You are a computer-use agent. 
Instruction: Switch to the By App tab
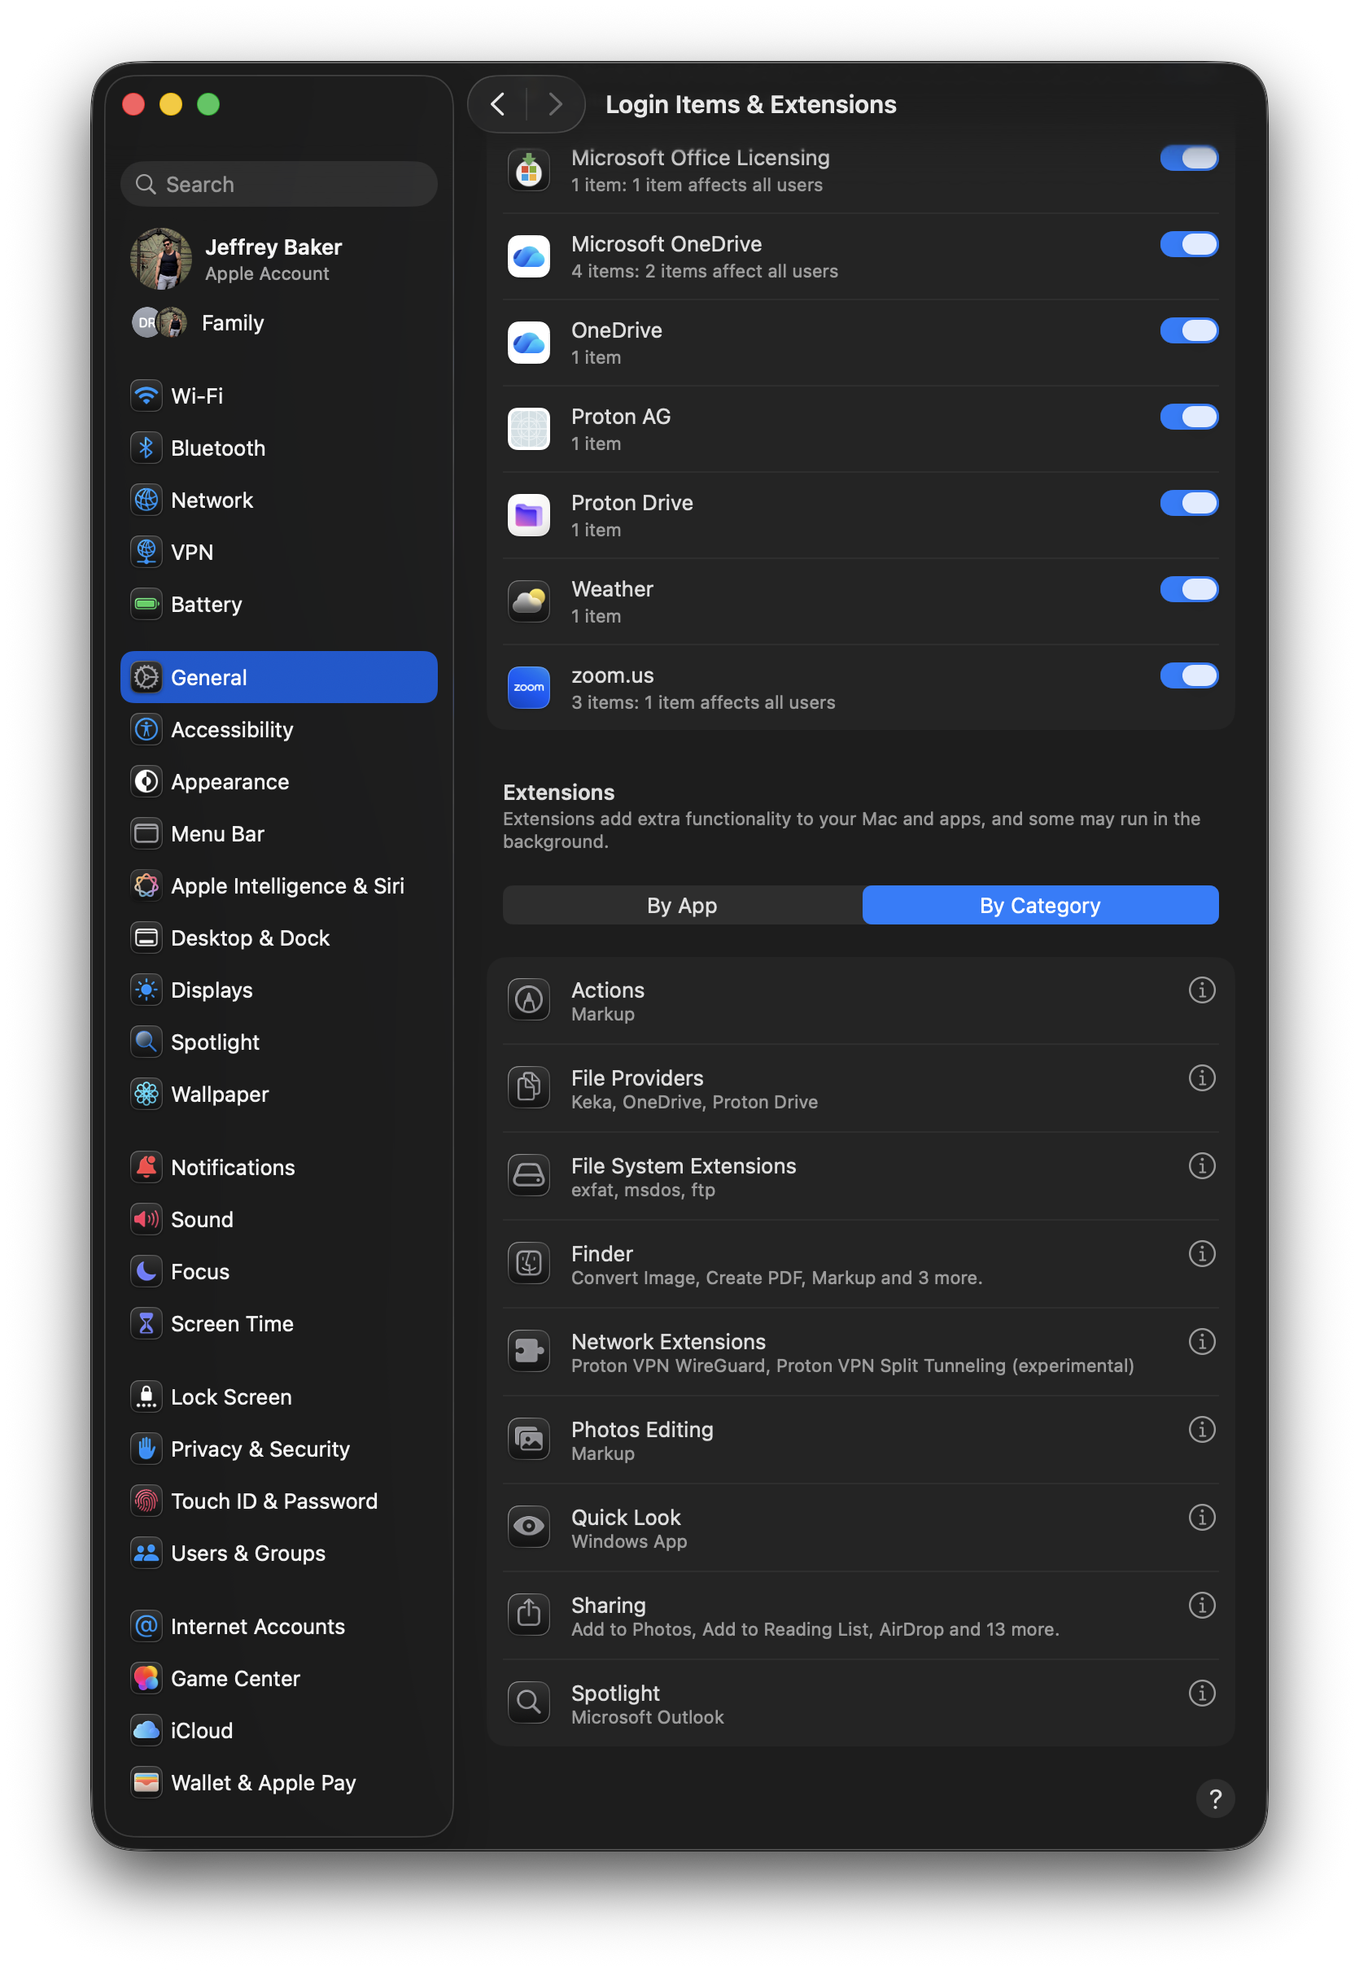pos(682,905)
